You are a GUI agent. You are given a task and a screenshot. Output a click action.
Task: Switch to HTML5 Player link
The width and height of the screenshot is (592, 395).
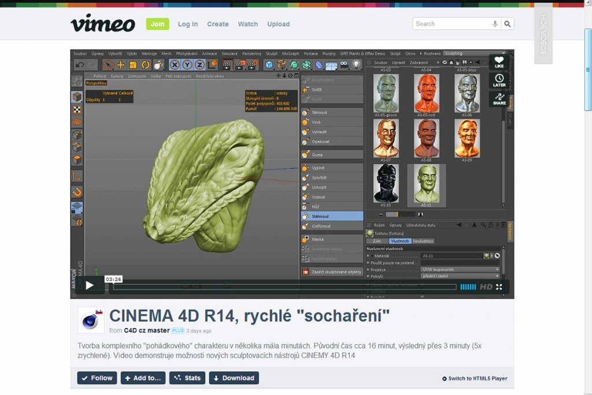[475, 378]
